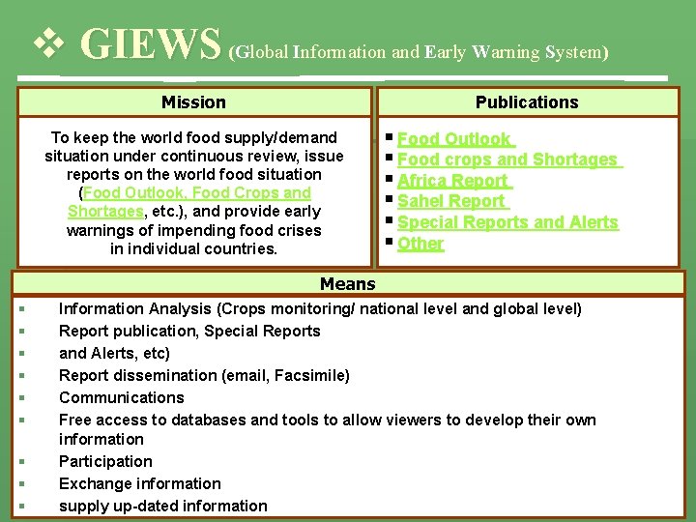
Task: Open Food crops and Shortages link
Action: coord(509,159)
